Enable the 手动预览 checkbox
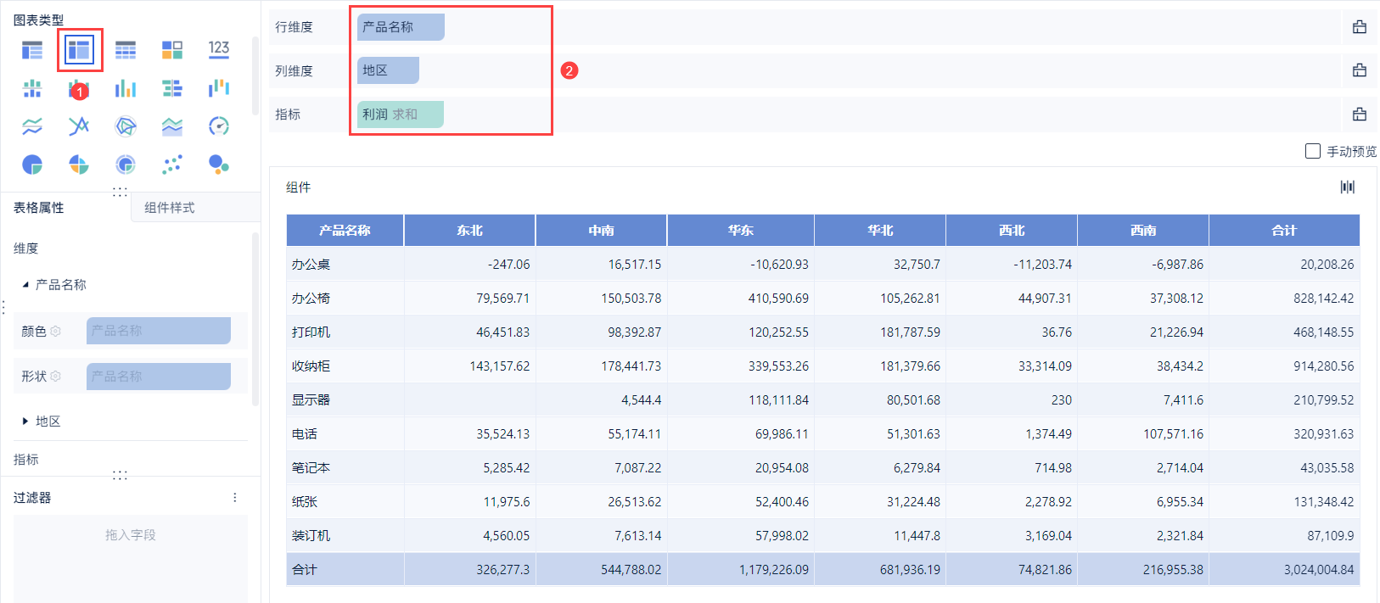The height and width of the screenshot is (603, 1380). click(x=1313, y=151)
